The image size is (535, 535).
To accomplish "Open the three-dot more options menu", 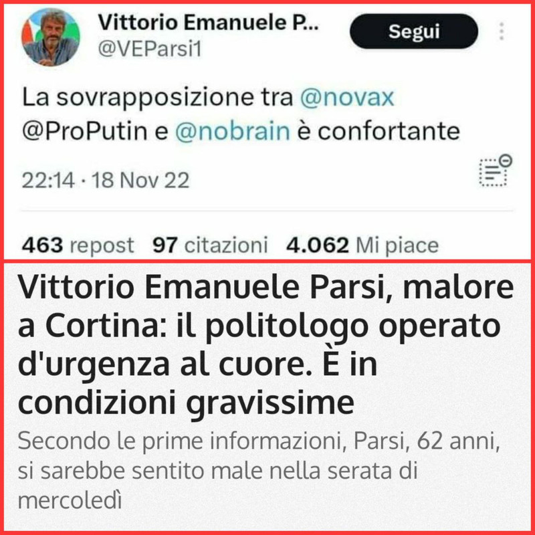I will coord(501,31).
